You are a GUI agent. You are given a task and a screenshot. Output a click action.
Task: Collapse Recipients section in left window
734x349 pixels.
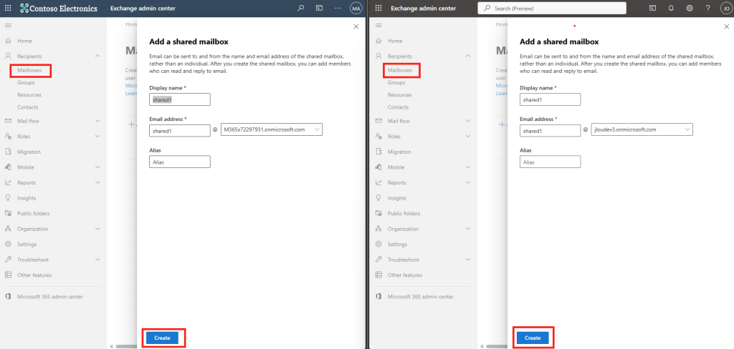coord(97,56)
